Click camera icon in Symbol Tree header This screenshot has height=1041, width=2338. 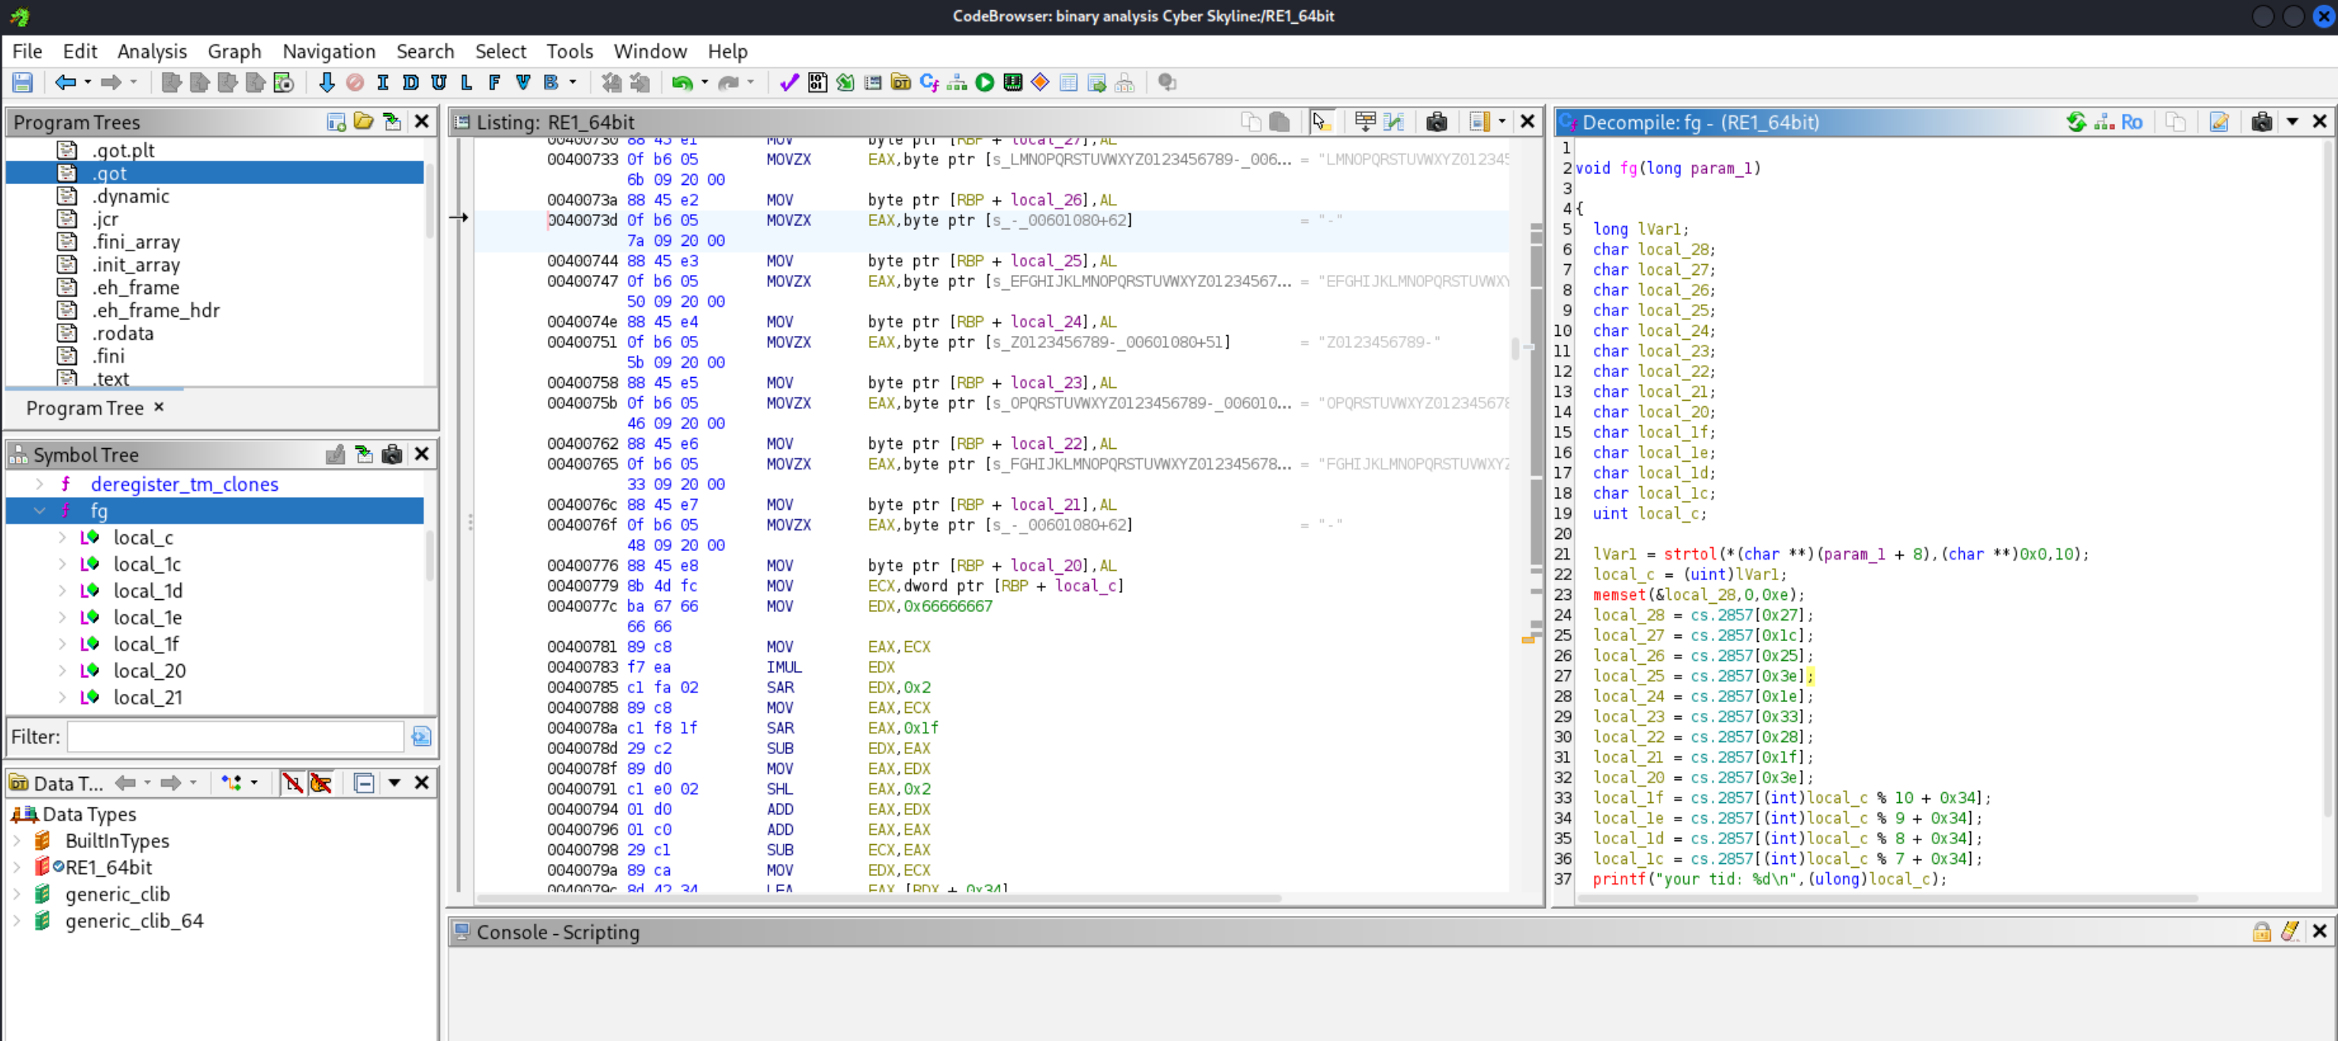click(392, 454)
